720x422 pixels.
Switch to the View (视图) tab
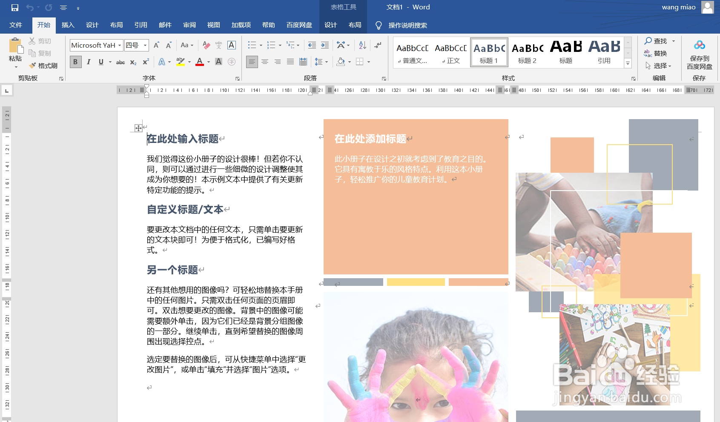tap(214, 25)
